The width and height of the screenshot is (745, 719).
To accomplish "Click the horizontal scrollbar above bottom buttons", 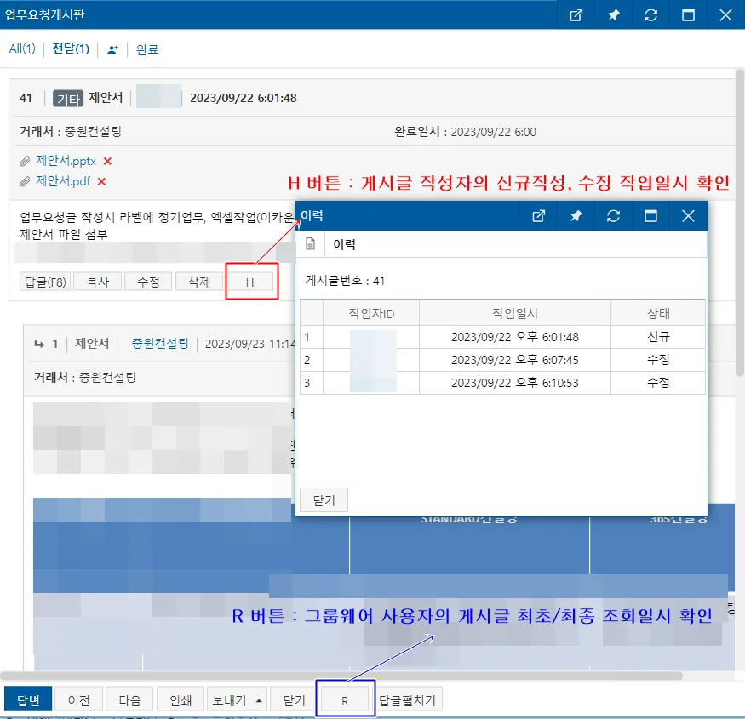I will point(341,676).
